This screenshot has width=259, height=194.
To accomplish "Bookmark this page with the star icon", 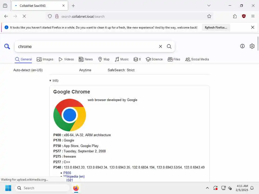I will tap(209, 16).
